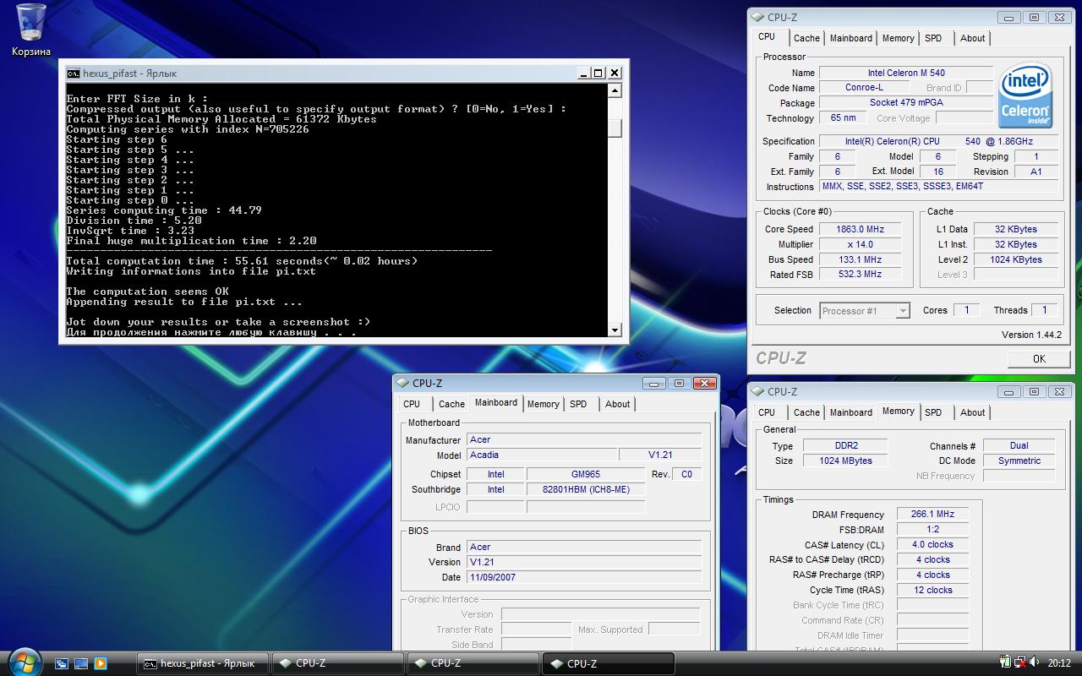Click the Switch between windows quick launch icon
The width and height of the screenshot is (1082, 676).
62,663
